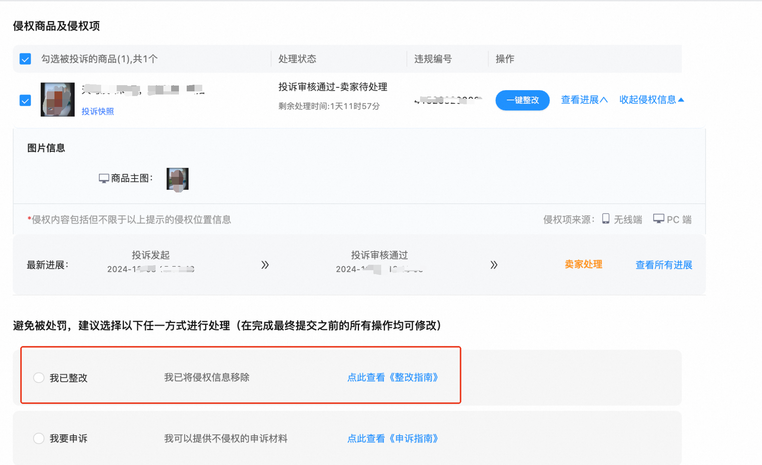Click the 一键整改 button
This screenshot has height=465, width=762.
click(522, 100)
